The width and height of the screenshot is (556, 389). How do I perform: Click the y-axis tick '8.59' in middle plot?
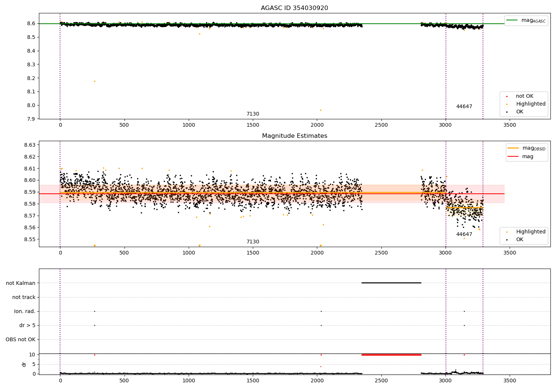coord(29,192)
